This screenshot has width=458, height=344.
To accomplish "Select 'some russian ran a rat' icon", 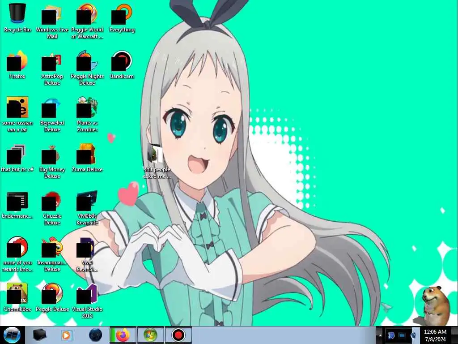I will click(17, 115).
